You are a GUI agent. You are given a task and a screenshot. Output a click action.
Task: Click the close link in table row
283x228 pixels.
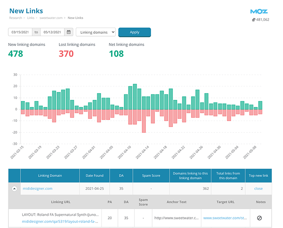coord(258,189)
